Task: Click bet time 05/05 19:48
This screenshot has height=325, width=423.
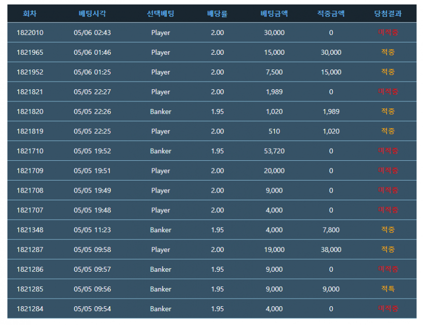Action: pyautogui.click(x=92, y=210)
